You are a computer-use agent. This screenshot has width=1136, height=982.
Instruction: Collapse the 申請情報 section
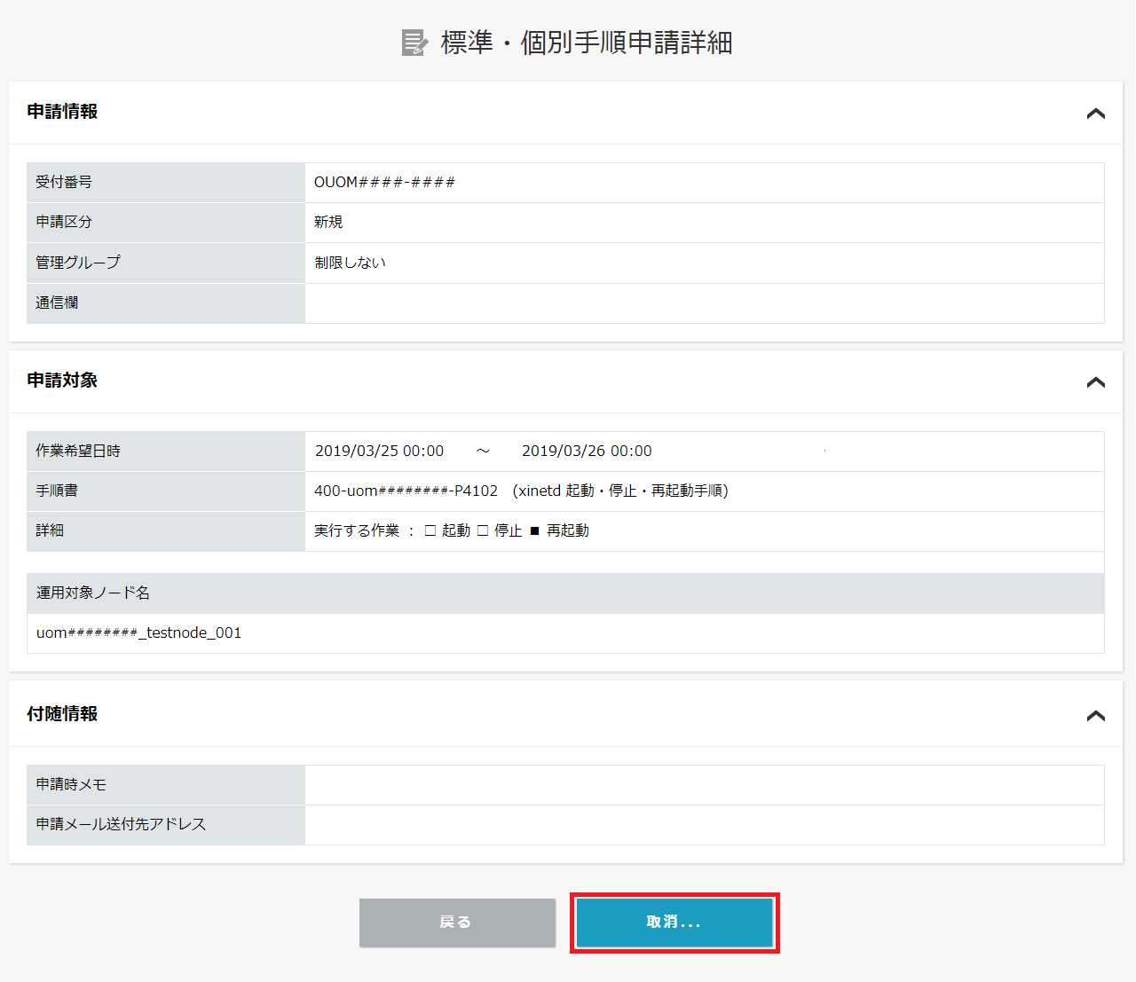(x=1096, y=114)
